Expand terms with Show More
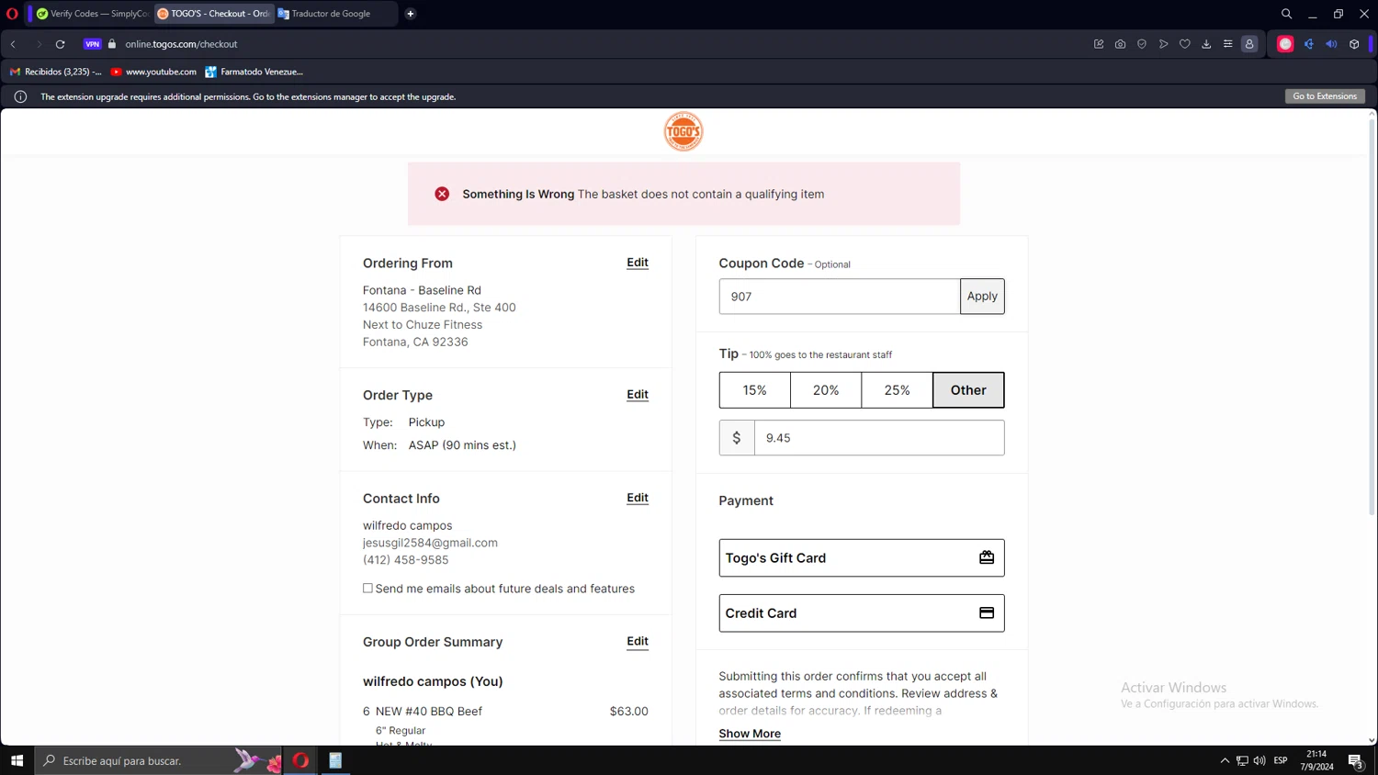The image size is (1378, 775). click(x=750, y=734)
